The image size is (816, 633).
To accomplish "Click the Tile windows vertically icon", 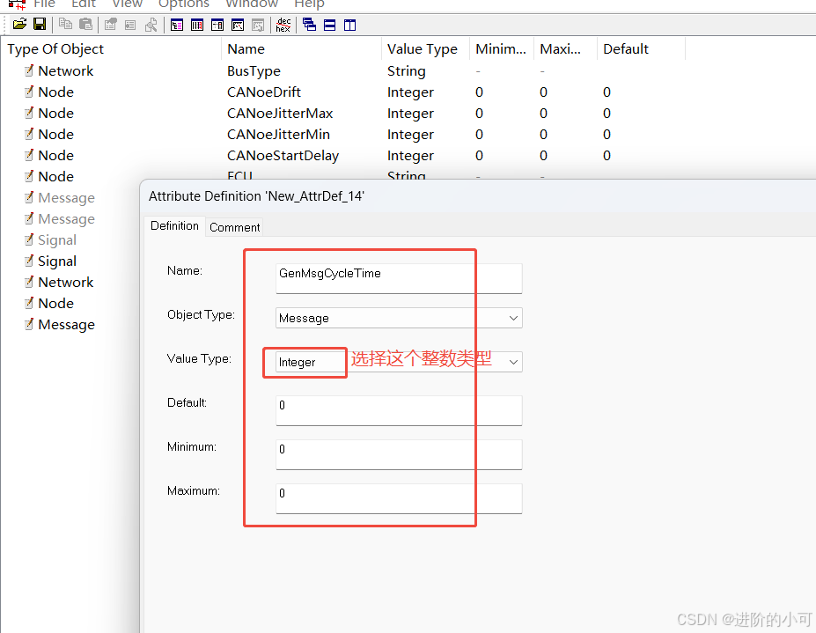I will click(x=349, y=25).
